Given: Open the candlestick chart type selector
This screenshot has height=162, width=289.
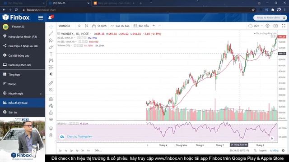Looking at the screenshot, I should pos(86,26).
